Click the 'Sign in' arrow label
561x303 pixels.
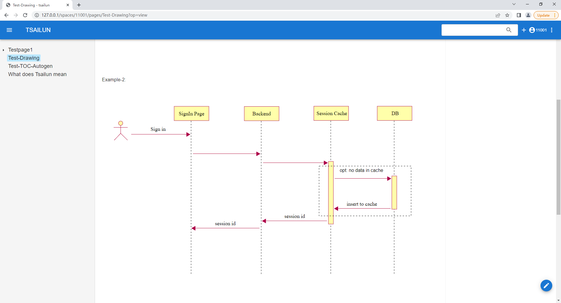coord(158,129)
